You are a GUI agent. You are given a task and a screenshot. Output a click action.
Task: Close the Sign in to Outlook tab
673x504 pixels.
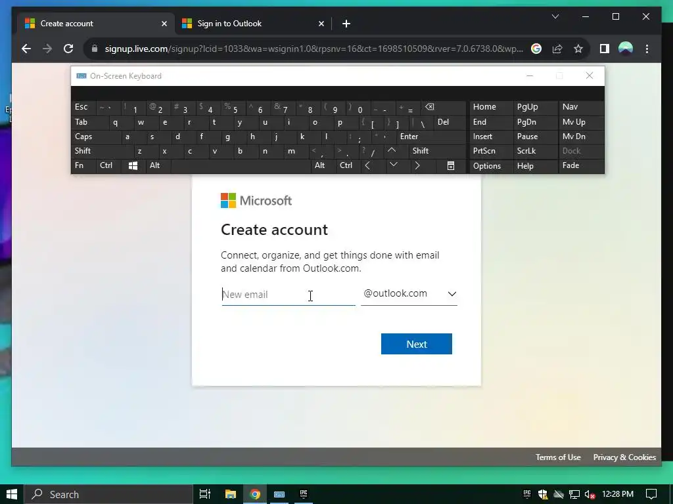(x=321, y=24)
